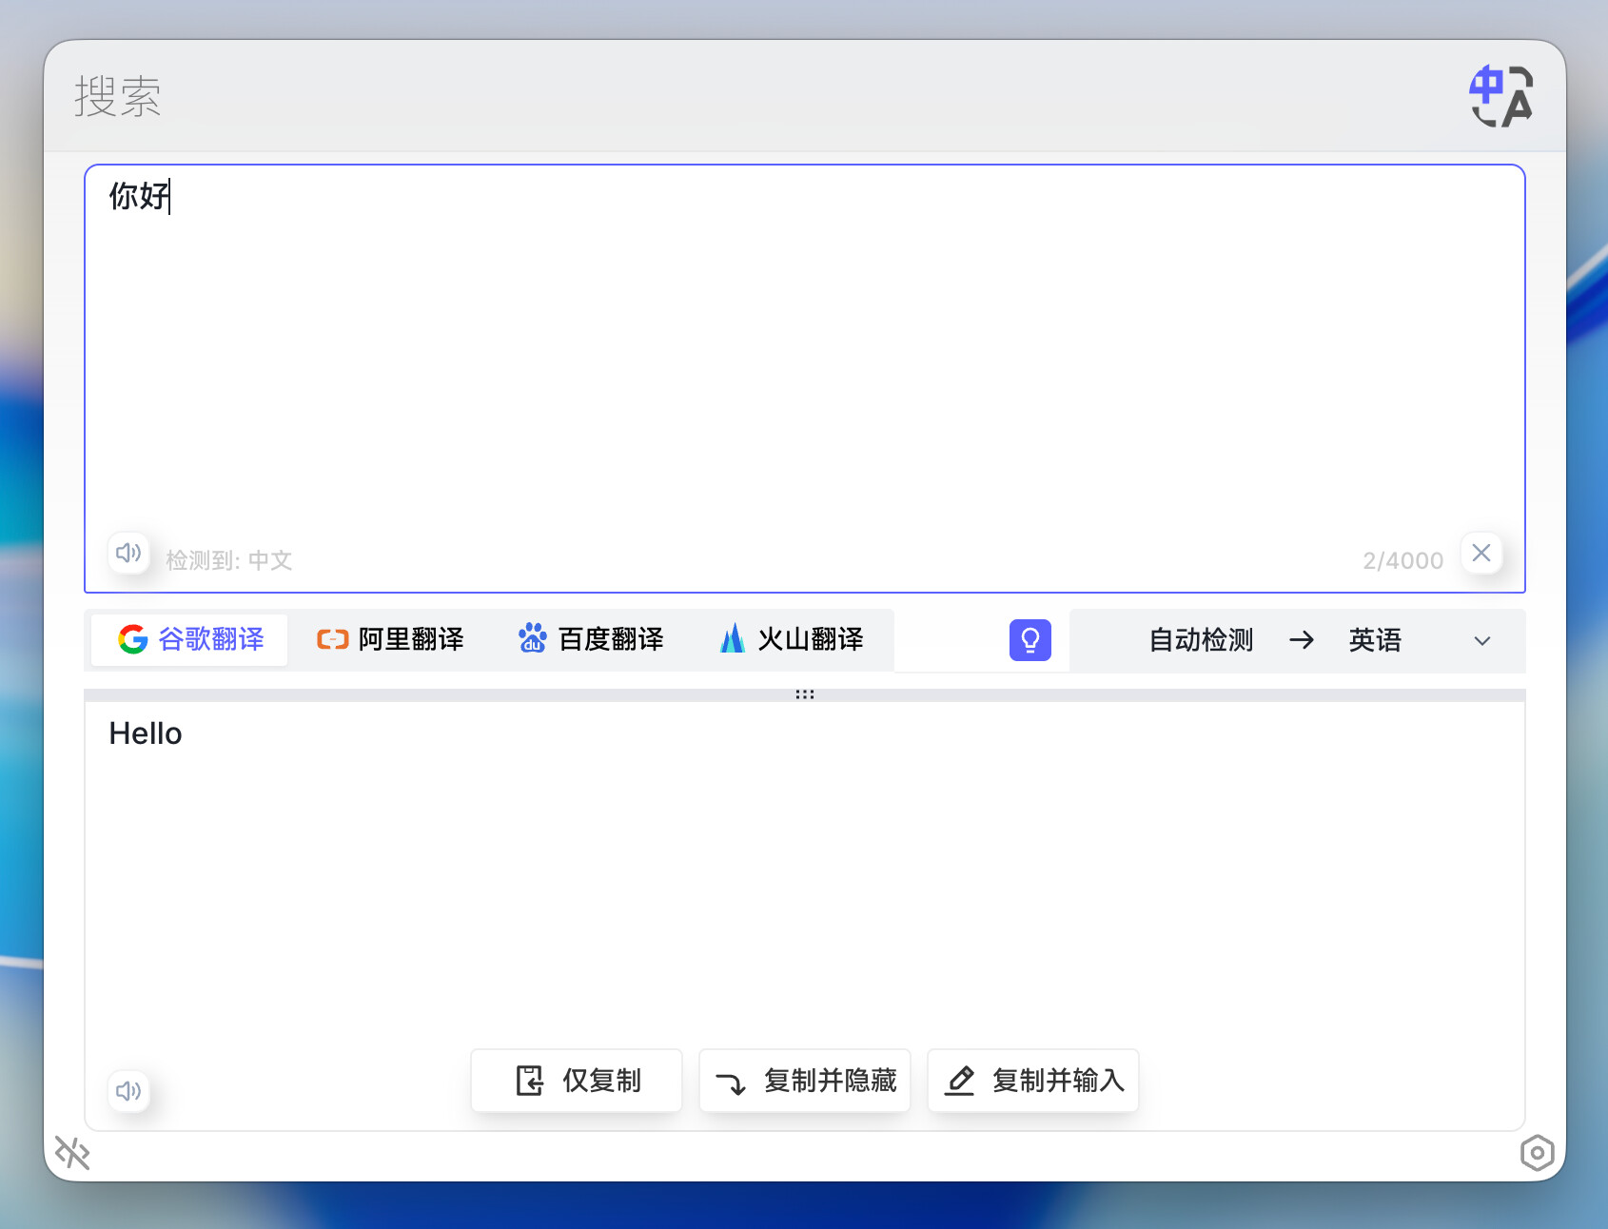
Task: Click the 复制并隐藏 button
Action: [x=805, y=1081]
